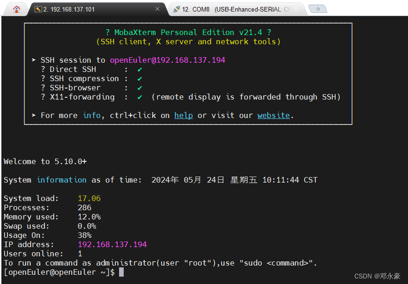Click the blue 'information' word in System line
This screenshot has width=408, height=284.
[x=61, y=180]
